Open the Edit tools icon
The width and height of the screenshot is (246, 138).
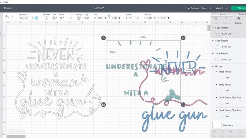(x=54, y=18)
